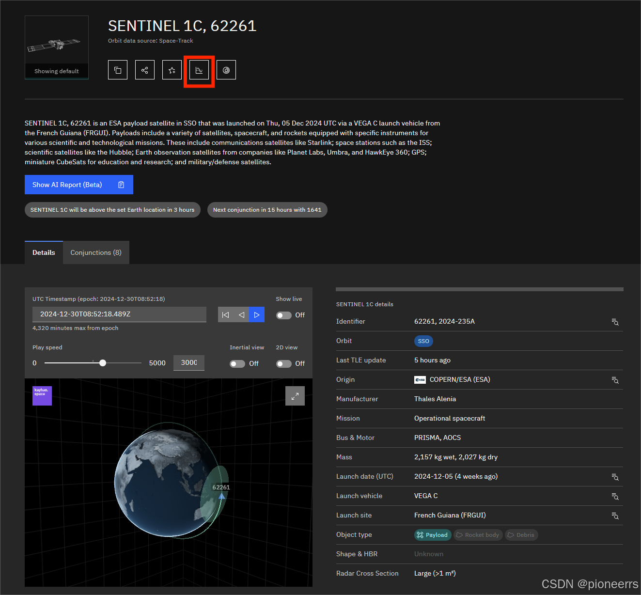Screen dimensions: 641x595
Task: Click '62261, 2024-235A' identifier value
Action: (444, 321)
